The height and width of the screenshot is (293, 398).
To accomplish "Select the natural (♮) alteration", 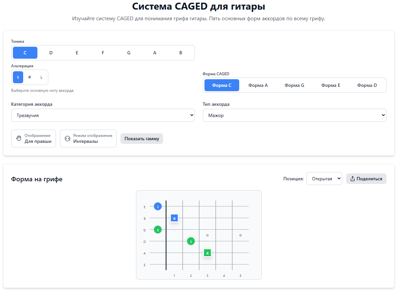I will (x=18, y=77).
